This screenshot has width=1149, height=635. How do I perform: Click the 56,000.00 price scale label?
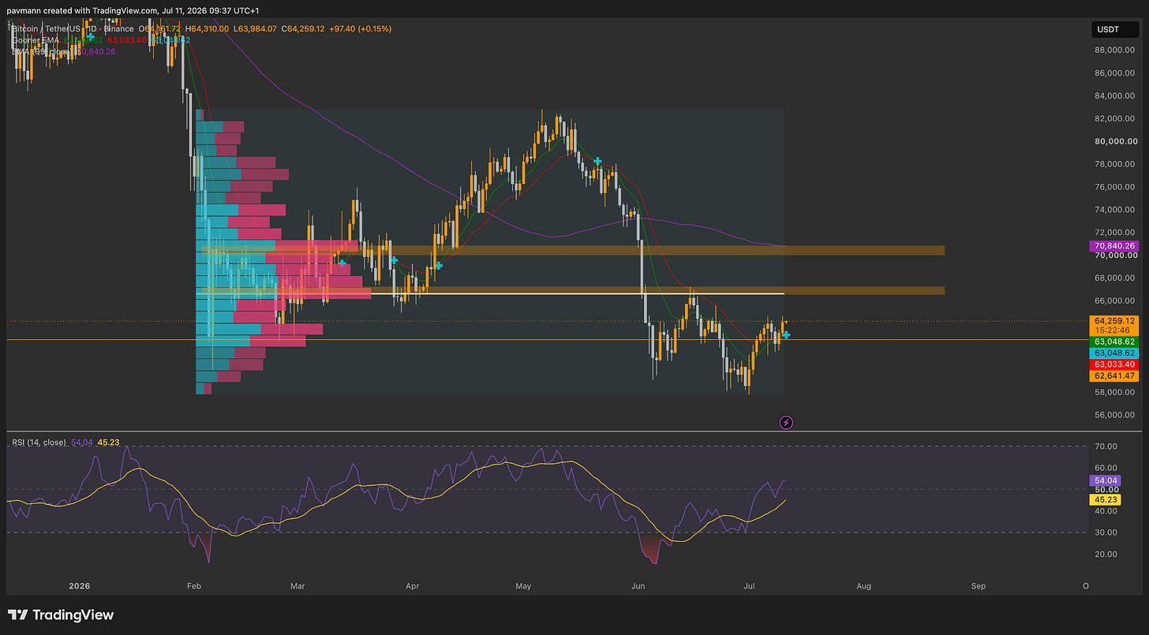click(x=1113, y=415)
